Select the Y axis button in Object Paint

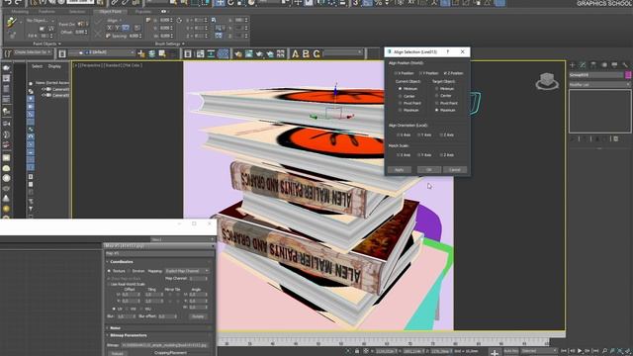(x=118, y=28)
